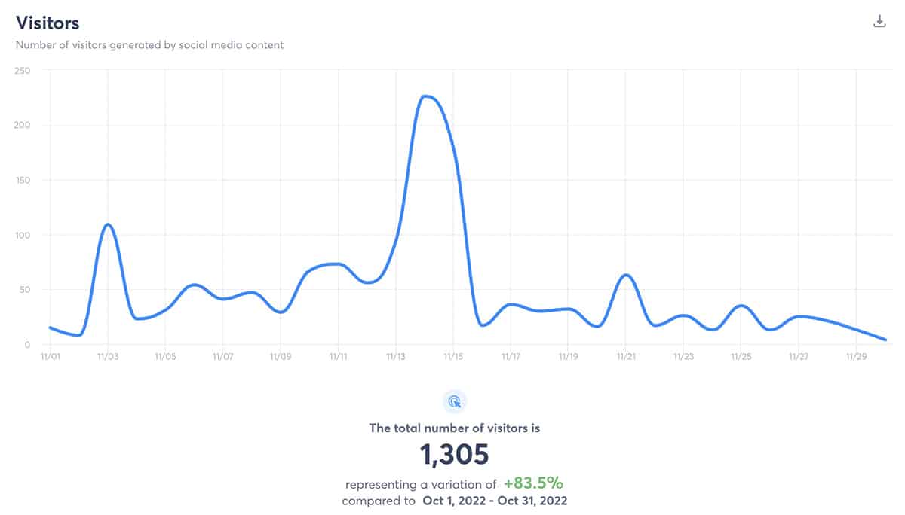Click the line's peak at 11/03
This screenshot has height=515, width=905.
pyautogui.click(x=108, y=224)
